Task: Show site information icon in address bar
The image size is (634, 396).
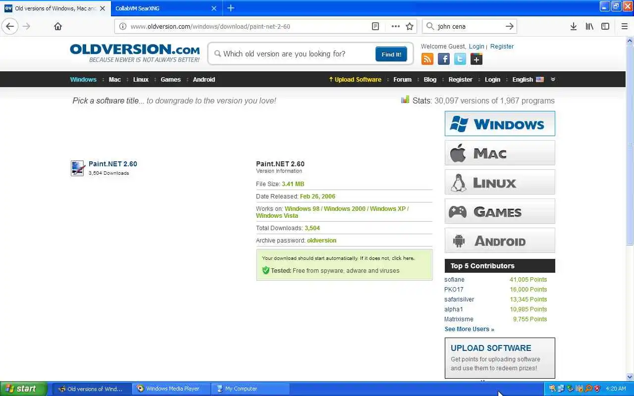Action: 122,27
